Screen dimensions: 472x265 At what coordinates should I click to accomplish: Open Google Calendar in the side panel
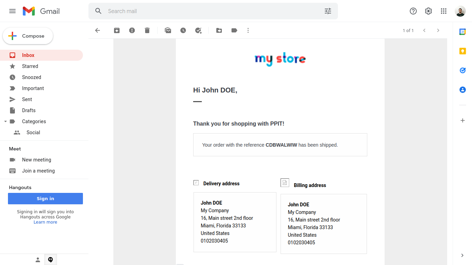463,32
